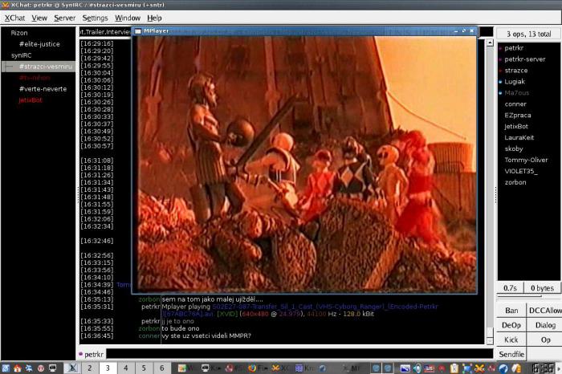Select user conner in the user list

tap(515, 104)
